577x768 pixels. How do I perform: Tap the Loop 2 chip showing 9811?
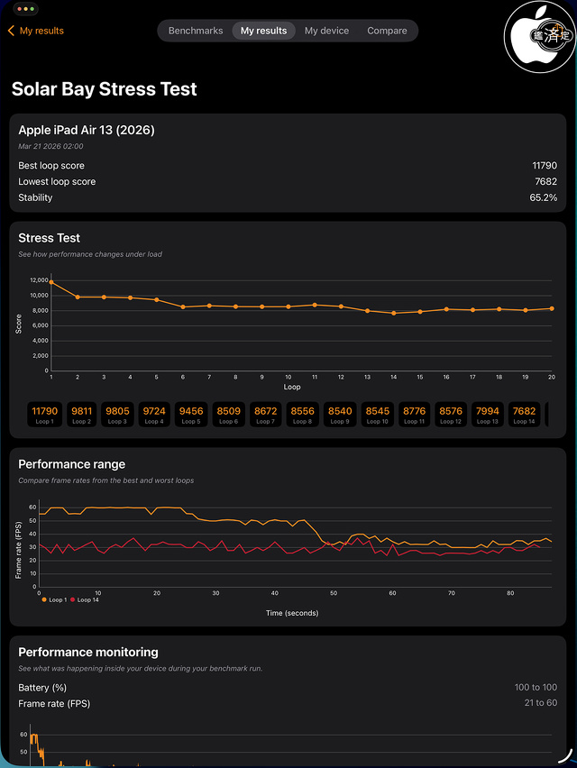pos(81,415)
